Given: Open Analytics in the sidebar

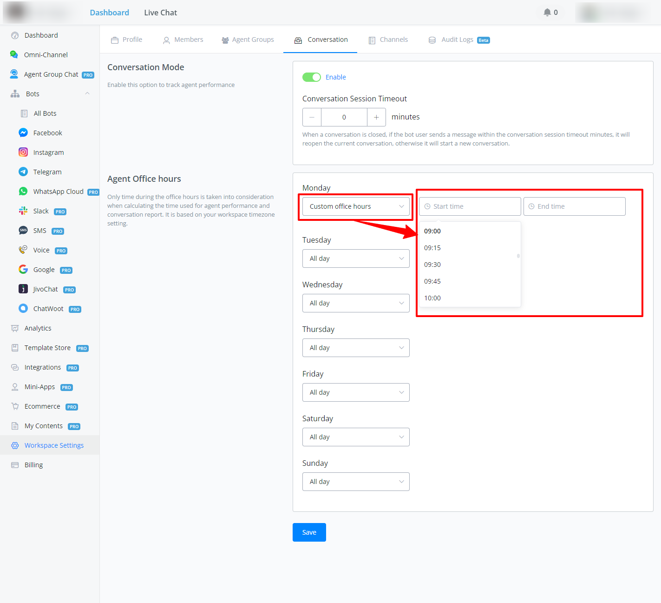Looking at the screenshot, I should 50,328.
